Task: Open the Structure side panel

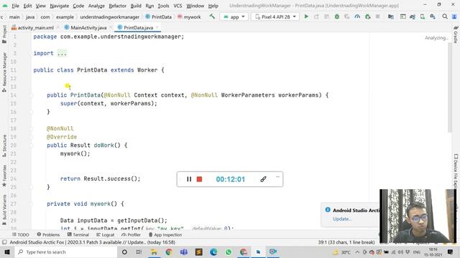Action: [4, 145]
